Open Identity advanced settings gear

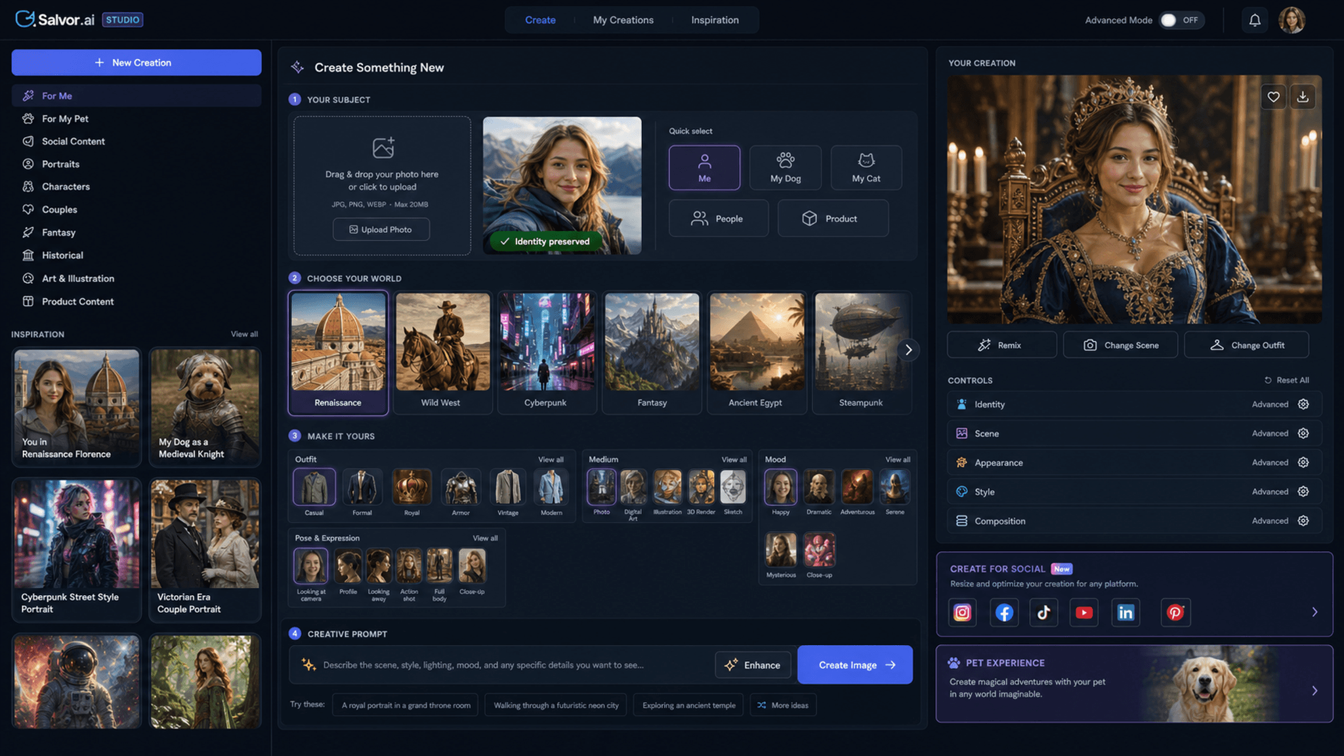point(1303,404)
